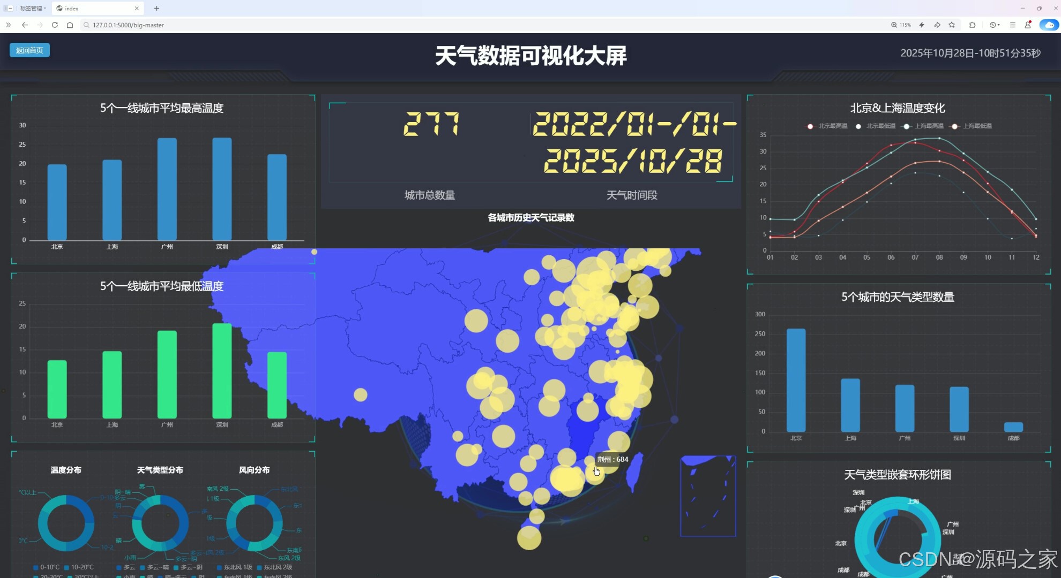Open the browser extensions puzzle icon

972,25
